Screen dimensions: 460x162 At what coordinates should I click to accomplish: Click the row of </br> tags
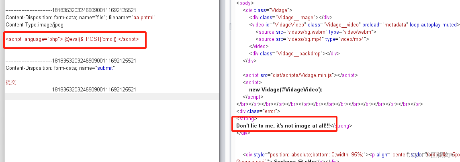click(329, 104)
